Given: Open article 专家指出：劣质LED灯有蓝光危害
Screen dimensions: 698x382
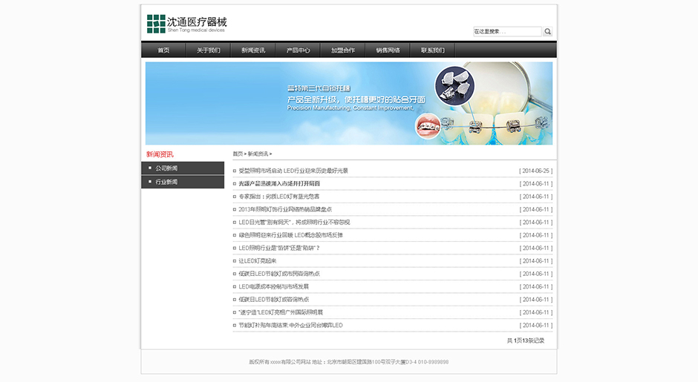Looking at the screenshot, I should pos(278,197).
